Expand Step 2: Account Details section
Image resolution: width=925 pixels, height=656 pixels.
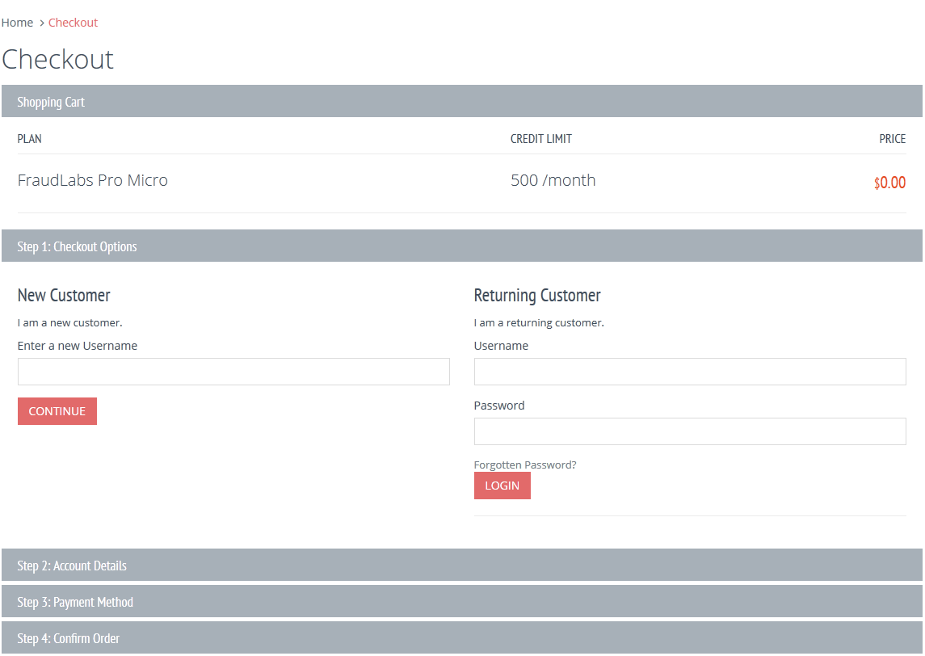(x=462, y=566)
